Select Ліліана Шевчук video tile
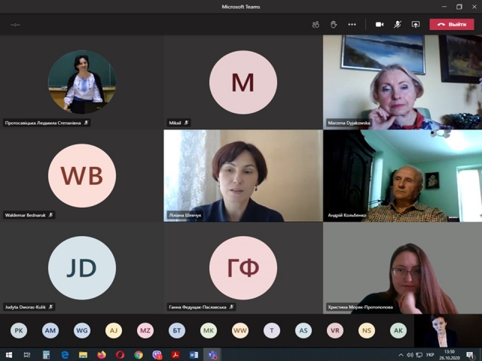This screenshot has width=482, height=361. click(x=243, y=175)
